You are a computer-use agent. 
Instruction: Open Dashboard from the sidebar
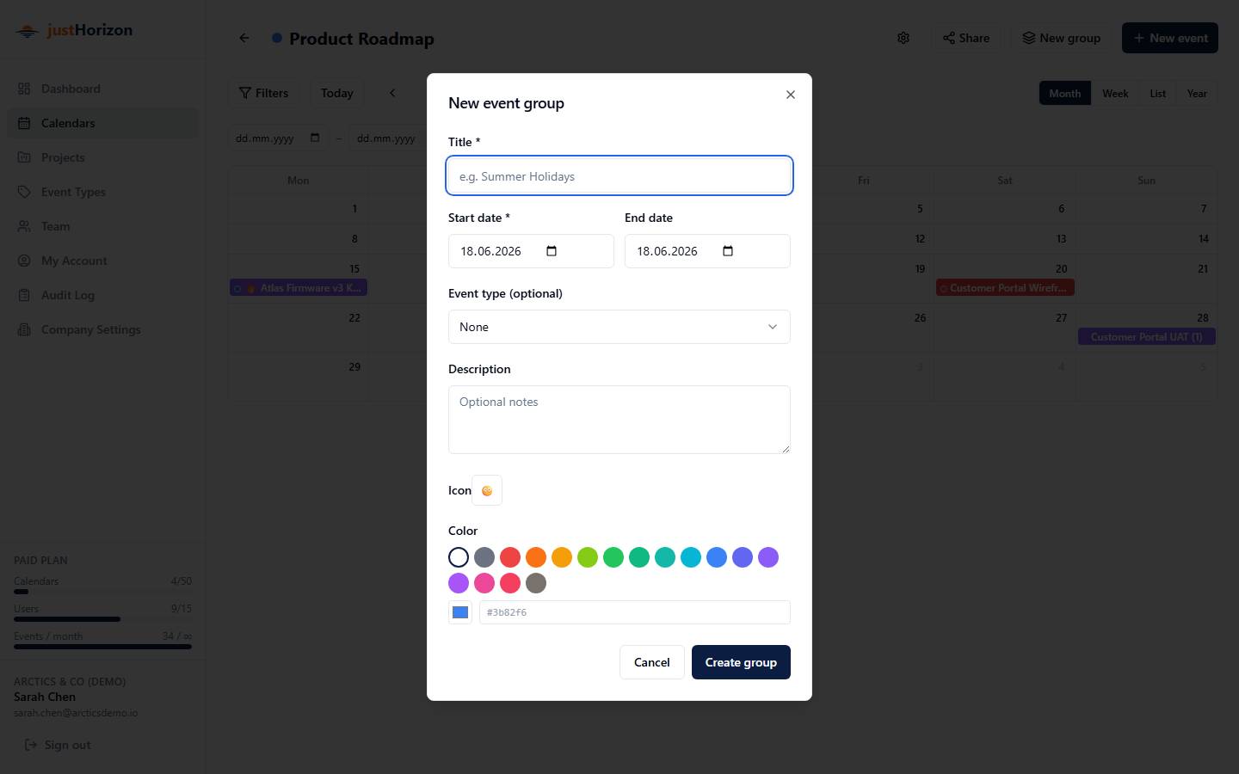click(102, 89)
